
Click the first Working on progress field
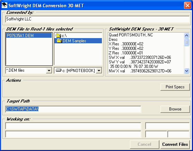73,126
